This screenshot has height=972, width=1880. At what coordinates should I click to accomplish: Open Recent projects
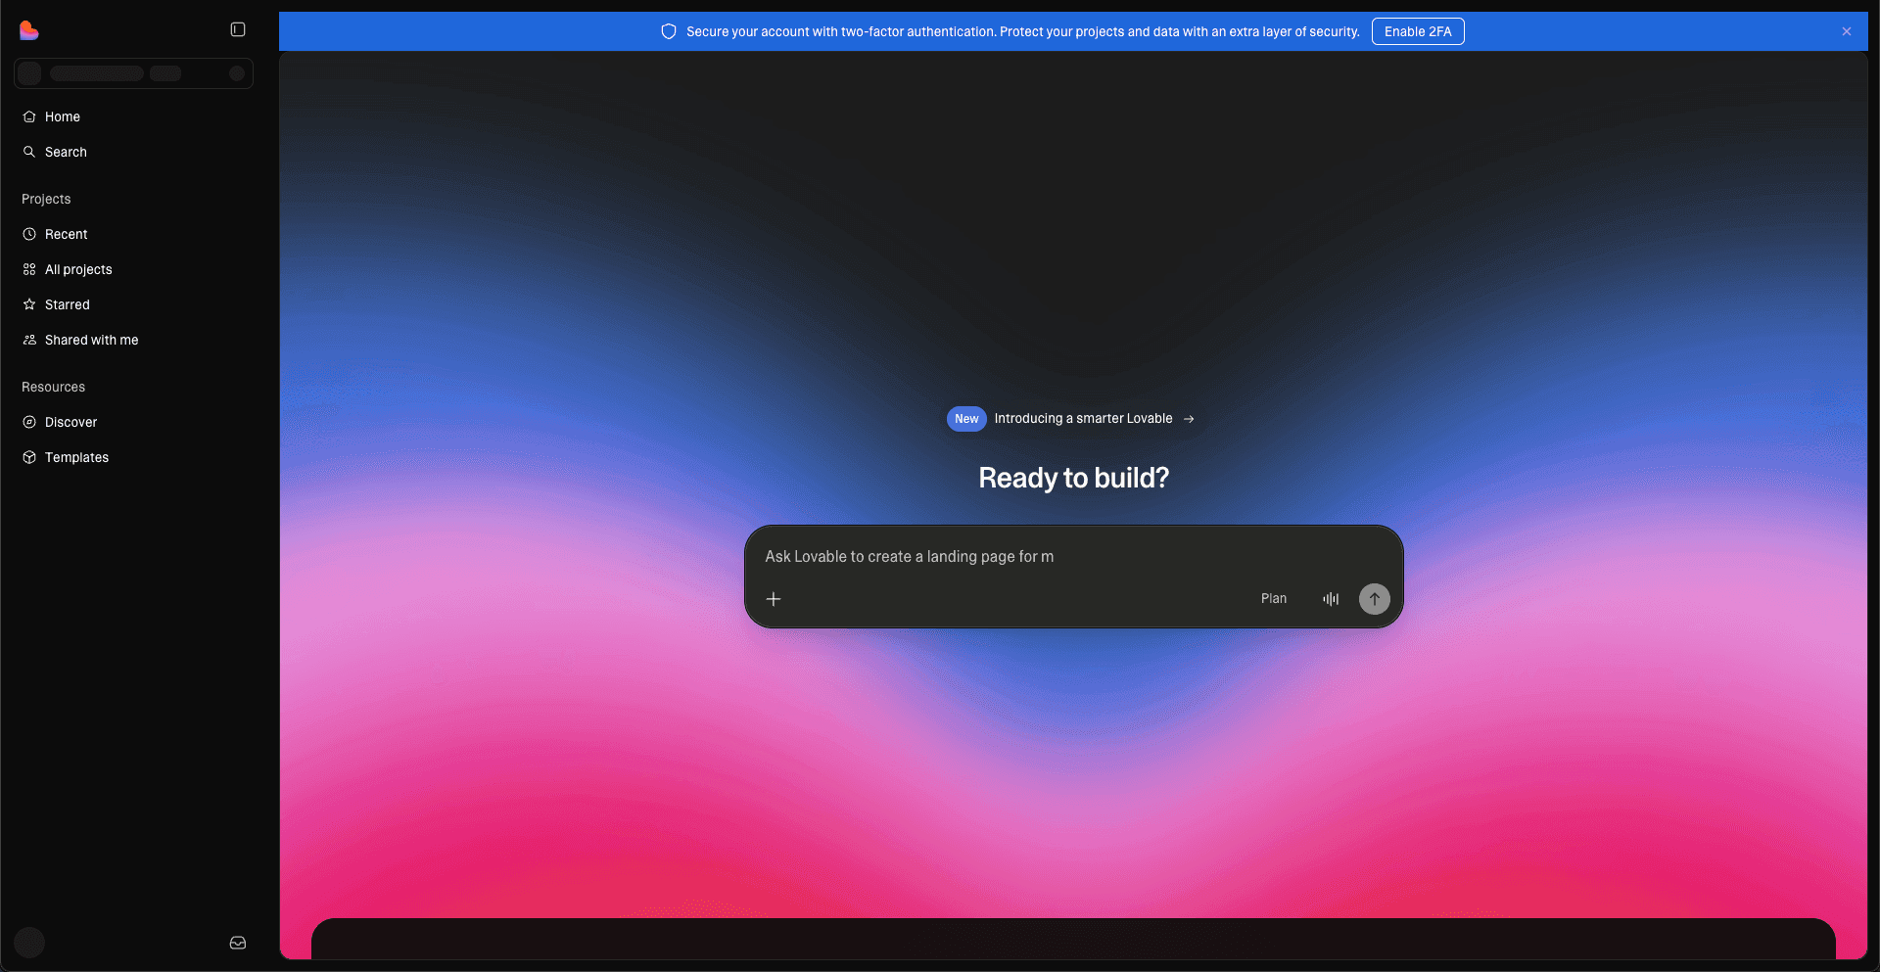tap(66, 234)
